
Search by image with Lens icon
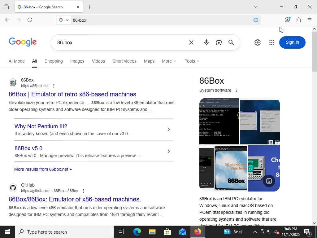[219, 42]
